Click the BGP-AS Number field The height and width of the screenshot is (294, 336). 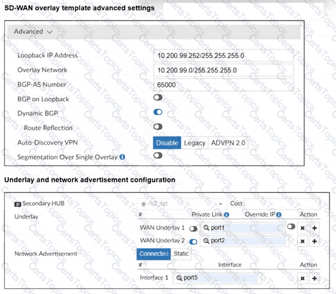[x=224, y=85]
